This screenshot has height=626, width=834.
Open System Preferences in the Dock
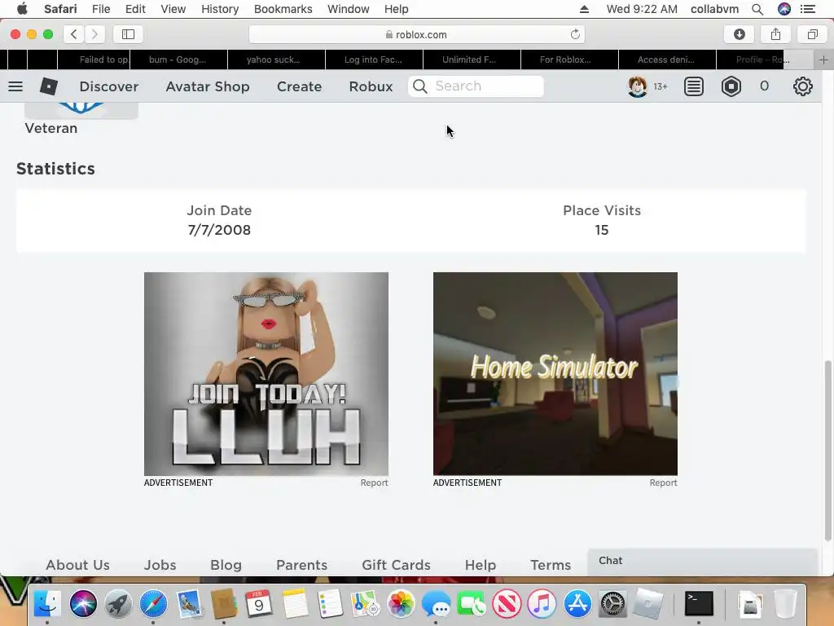click(612, 604)
